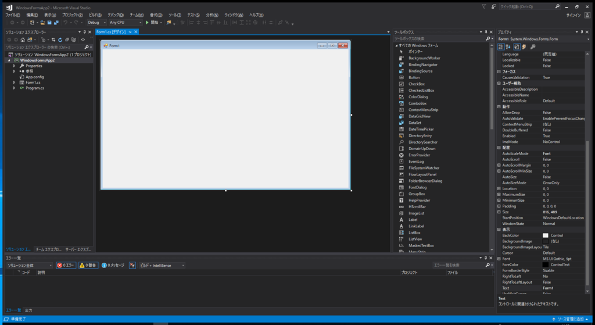This screenshot has width=595, height=325.
Task: Select the Label control in Toolbox
Action: click(413, 220)
